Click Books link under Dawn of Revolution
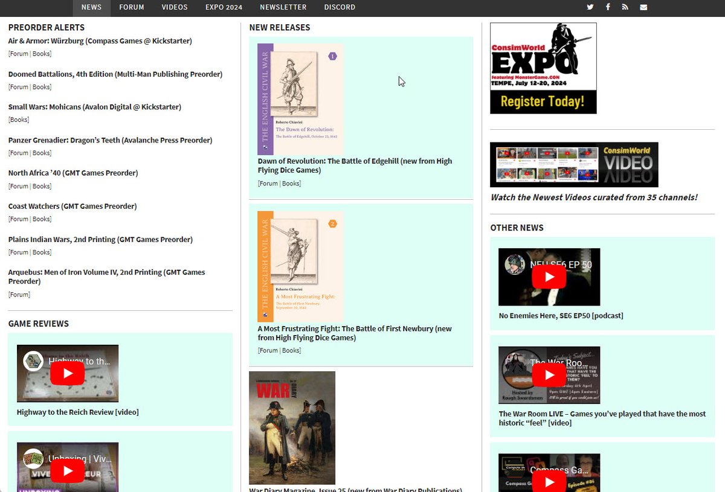The image size is (725, 492). pos(291,184)
